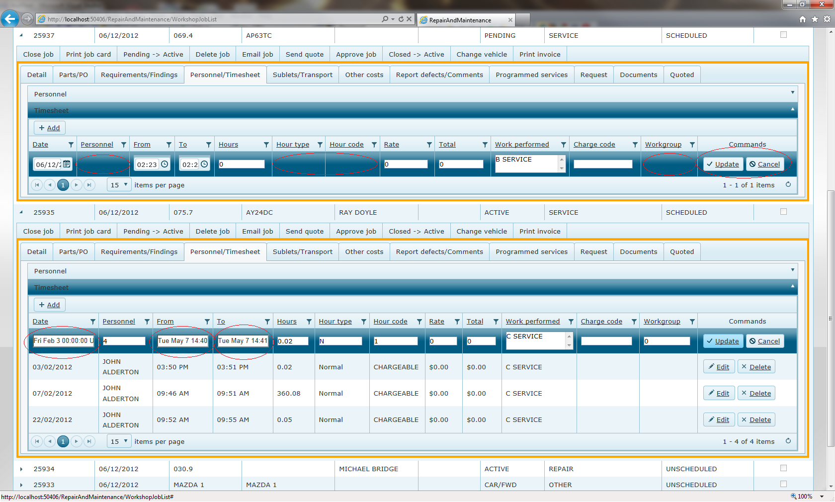This screenshot has width=835, height=502.
Task: Expand the job 25933 row
Action: click(21, 485)
